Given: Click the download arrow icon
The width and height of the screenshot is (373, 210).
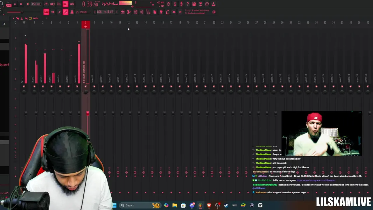Looking at the screenshot, I should click(x=213, y=4).
